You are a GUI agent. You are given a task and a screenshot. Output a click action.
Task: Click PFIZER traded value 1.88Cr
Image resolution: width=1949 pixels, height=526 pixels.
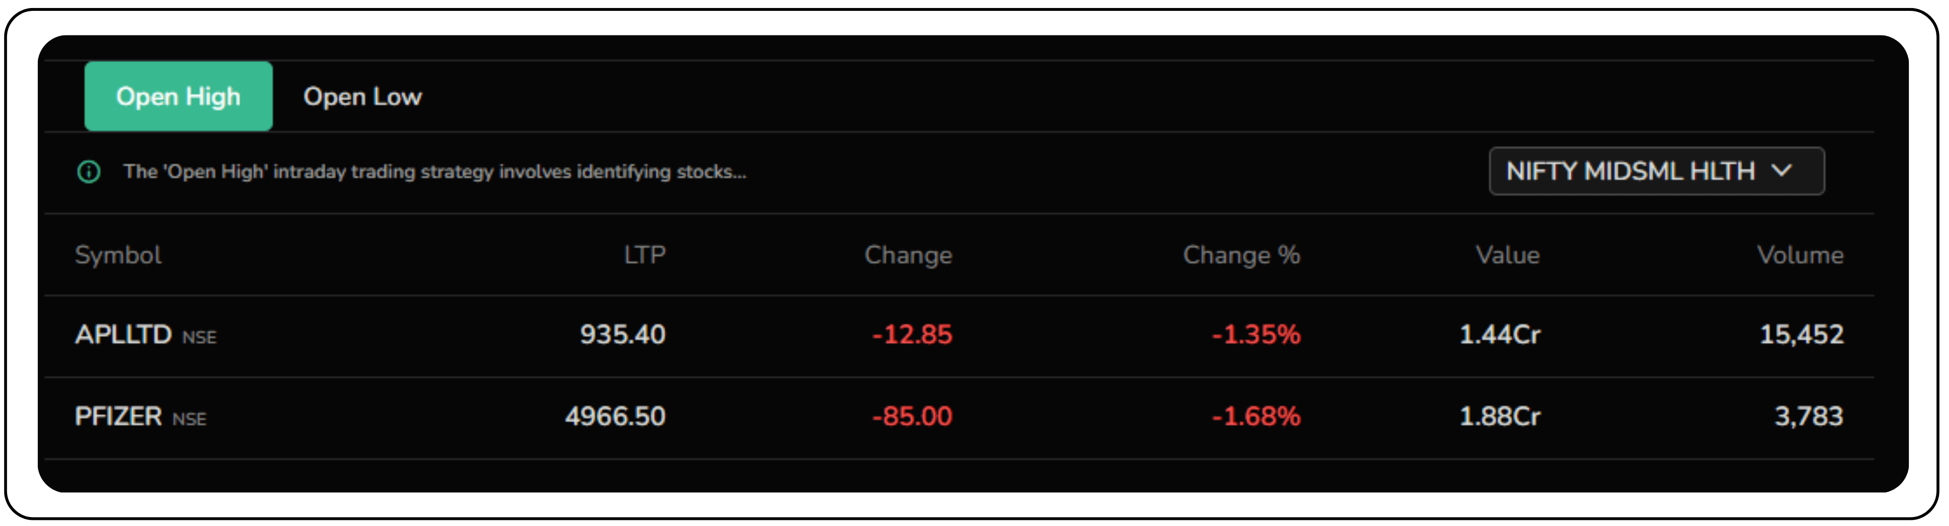[1499, 416]
